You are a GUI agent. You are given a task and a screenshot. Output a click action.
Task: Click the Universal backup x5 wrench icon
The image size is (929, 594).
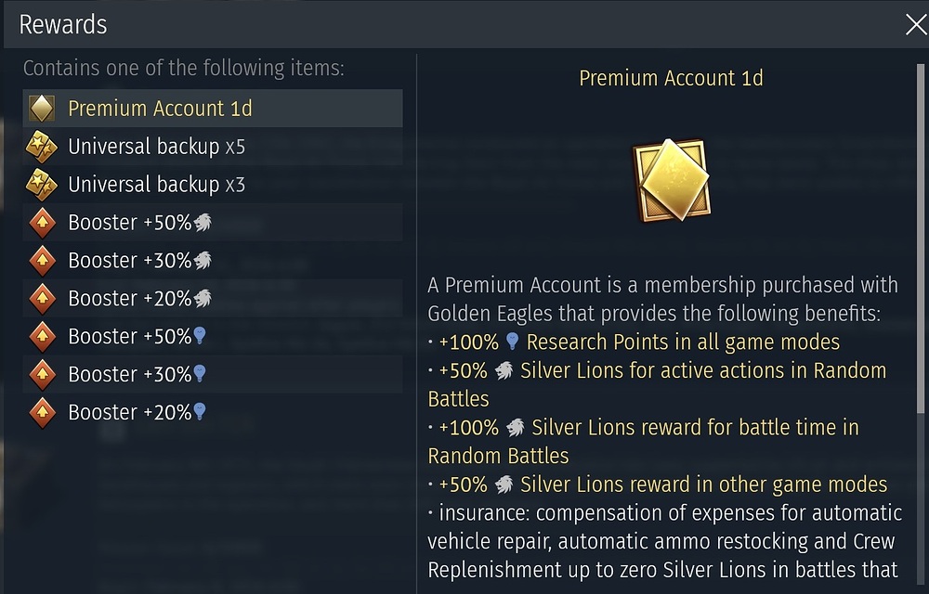coord(42,146)
